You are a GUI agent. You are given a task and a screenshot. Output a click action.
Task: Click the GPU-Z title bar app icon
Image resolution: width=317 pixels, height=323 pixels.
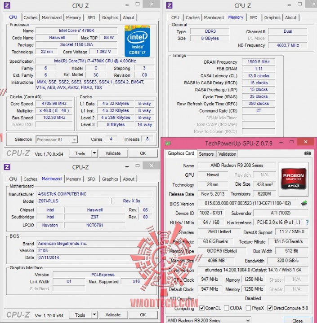(x=168, y=143)
